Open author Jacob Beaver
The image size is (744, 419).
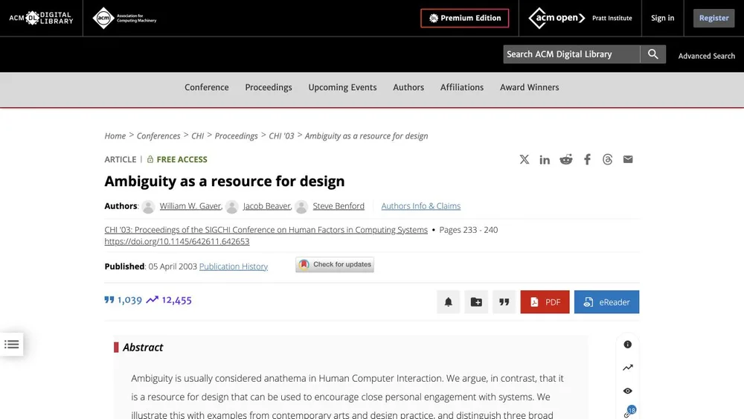pos(266,206)
